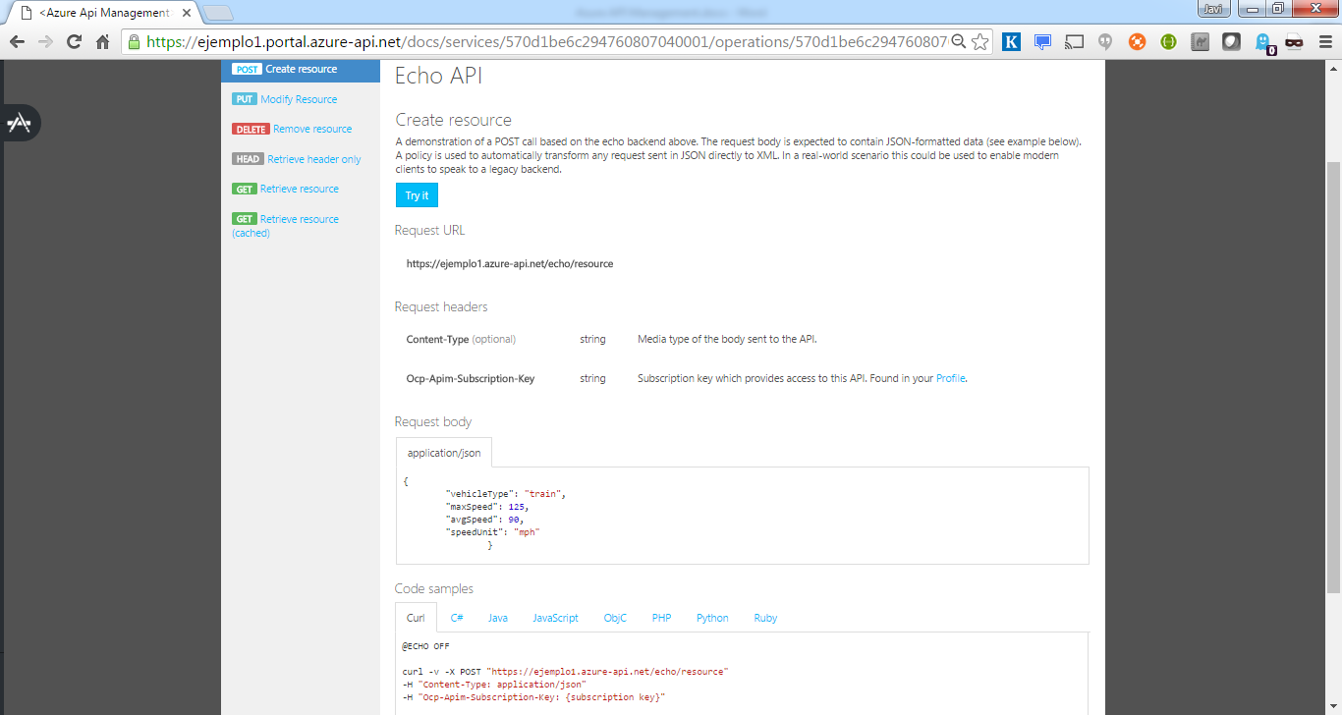Click the green JSON brackets extension icon

pos(1168,41)
